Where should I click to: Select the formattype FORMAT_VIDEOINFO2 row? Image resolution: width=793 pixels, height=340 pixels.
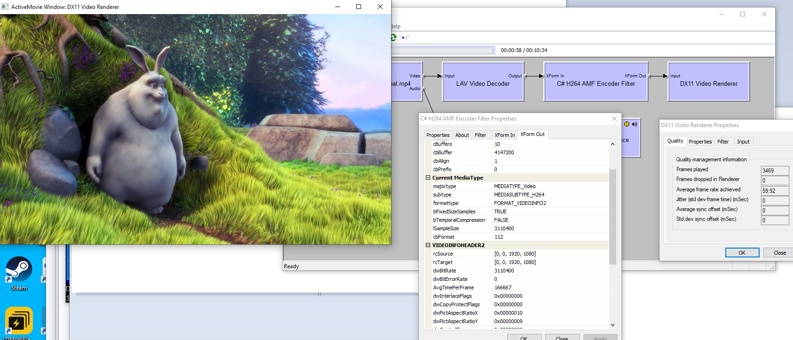[x=520, y=203]
